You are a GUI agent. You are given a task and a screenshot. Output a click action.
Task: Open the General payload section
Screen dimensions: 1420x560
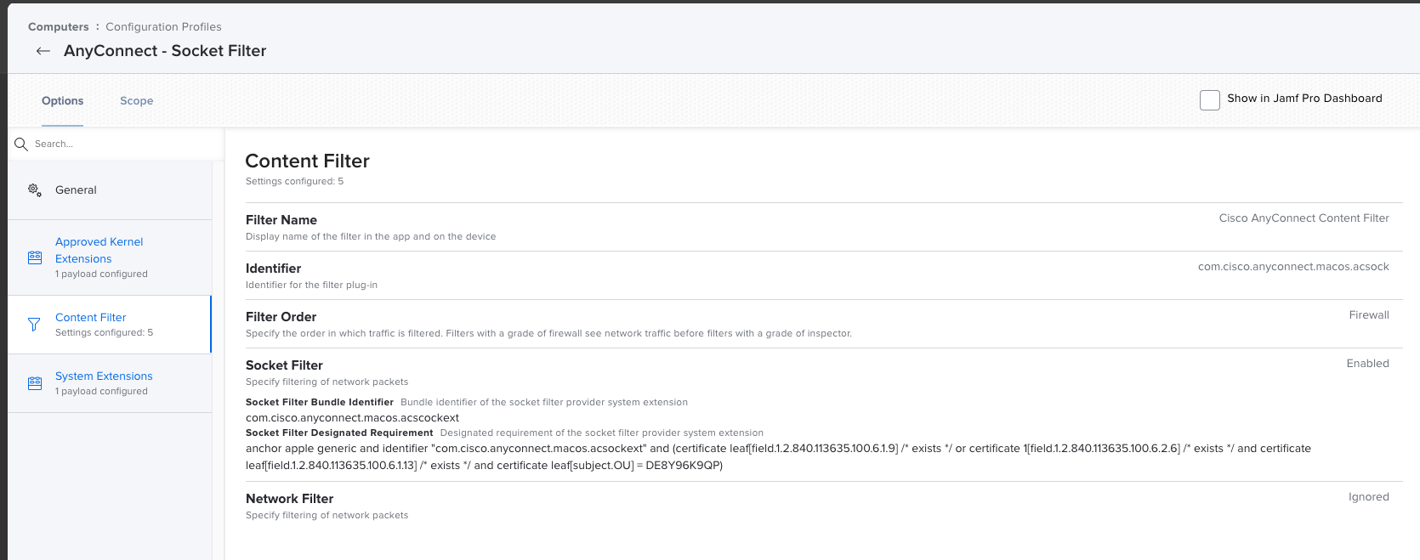click(x=110, y=190)
